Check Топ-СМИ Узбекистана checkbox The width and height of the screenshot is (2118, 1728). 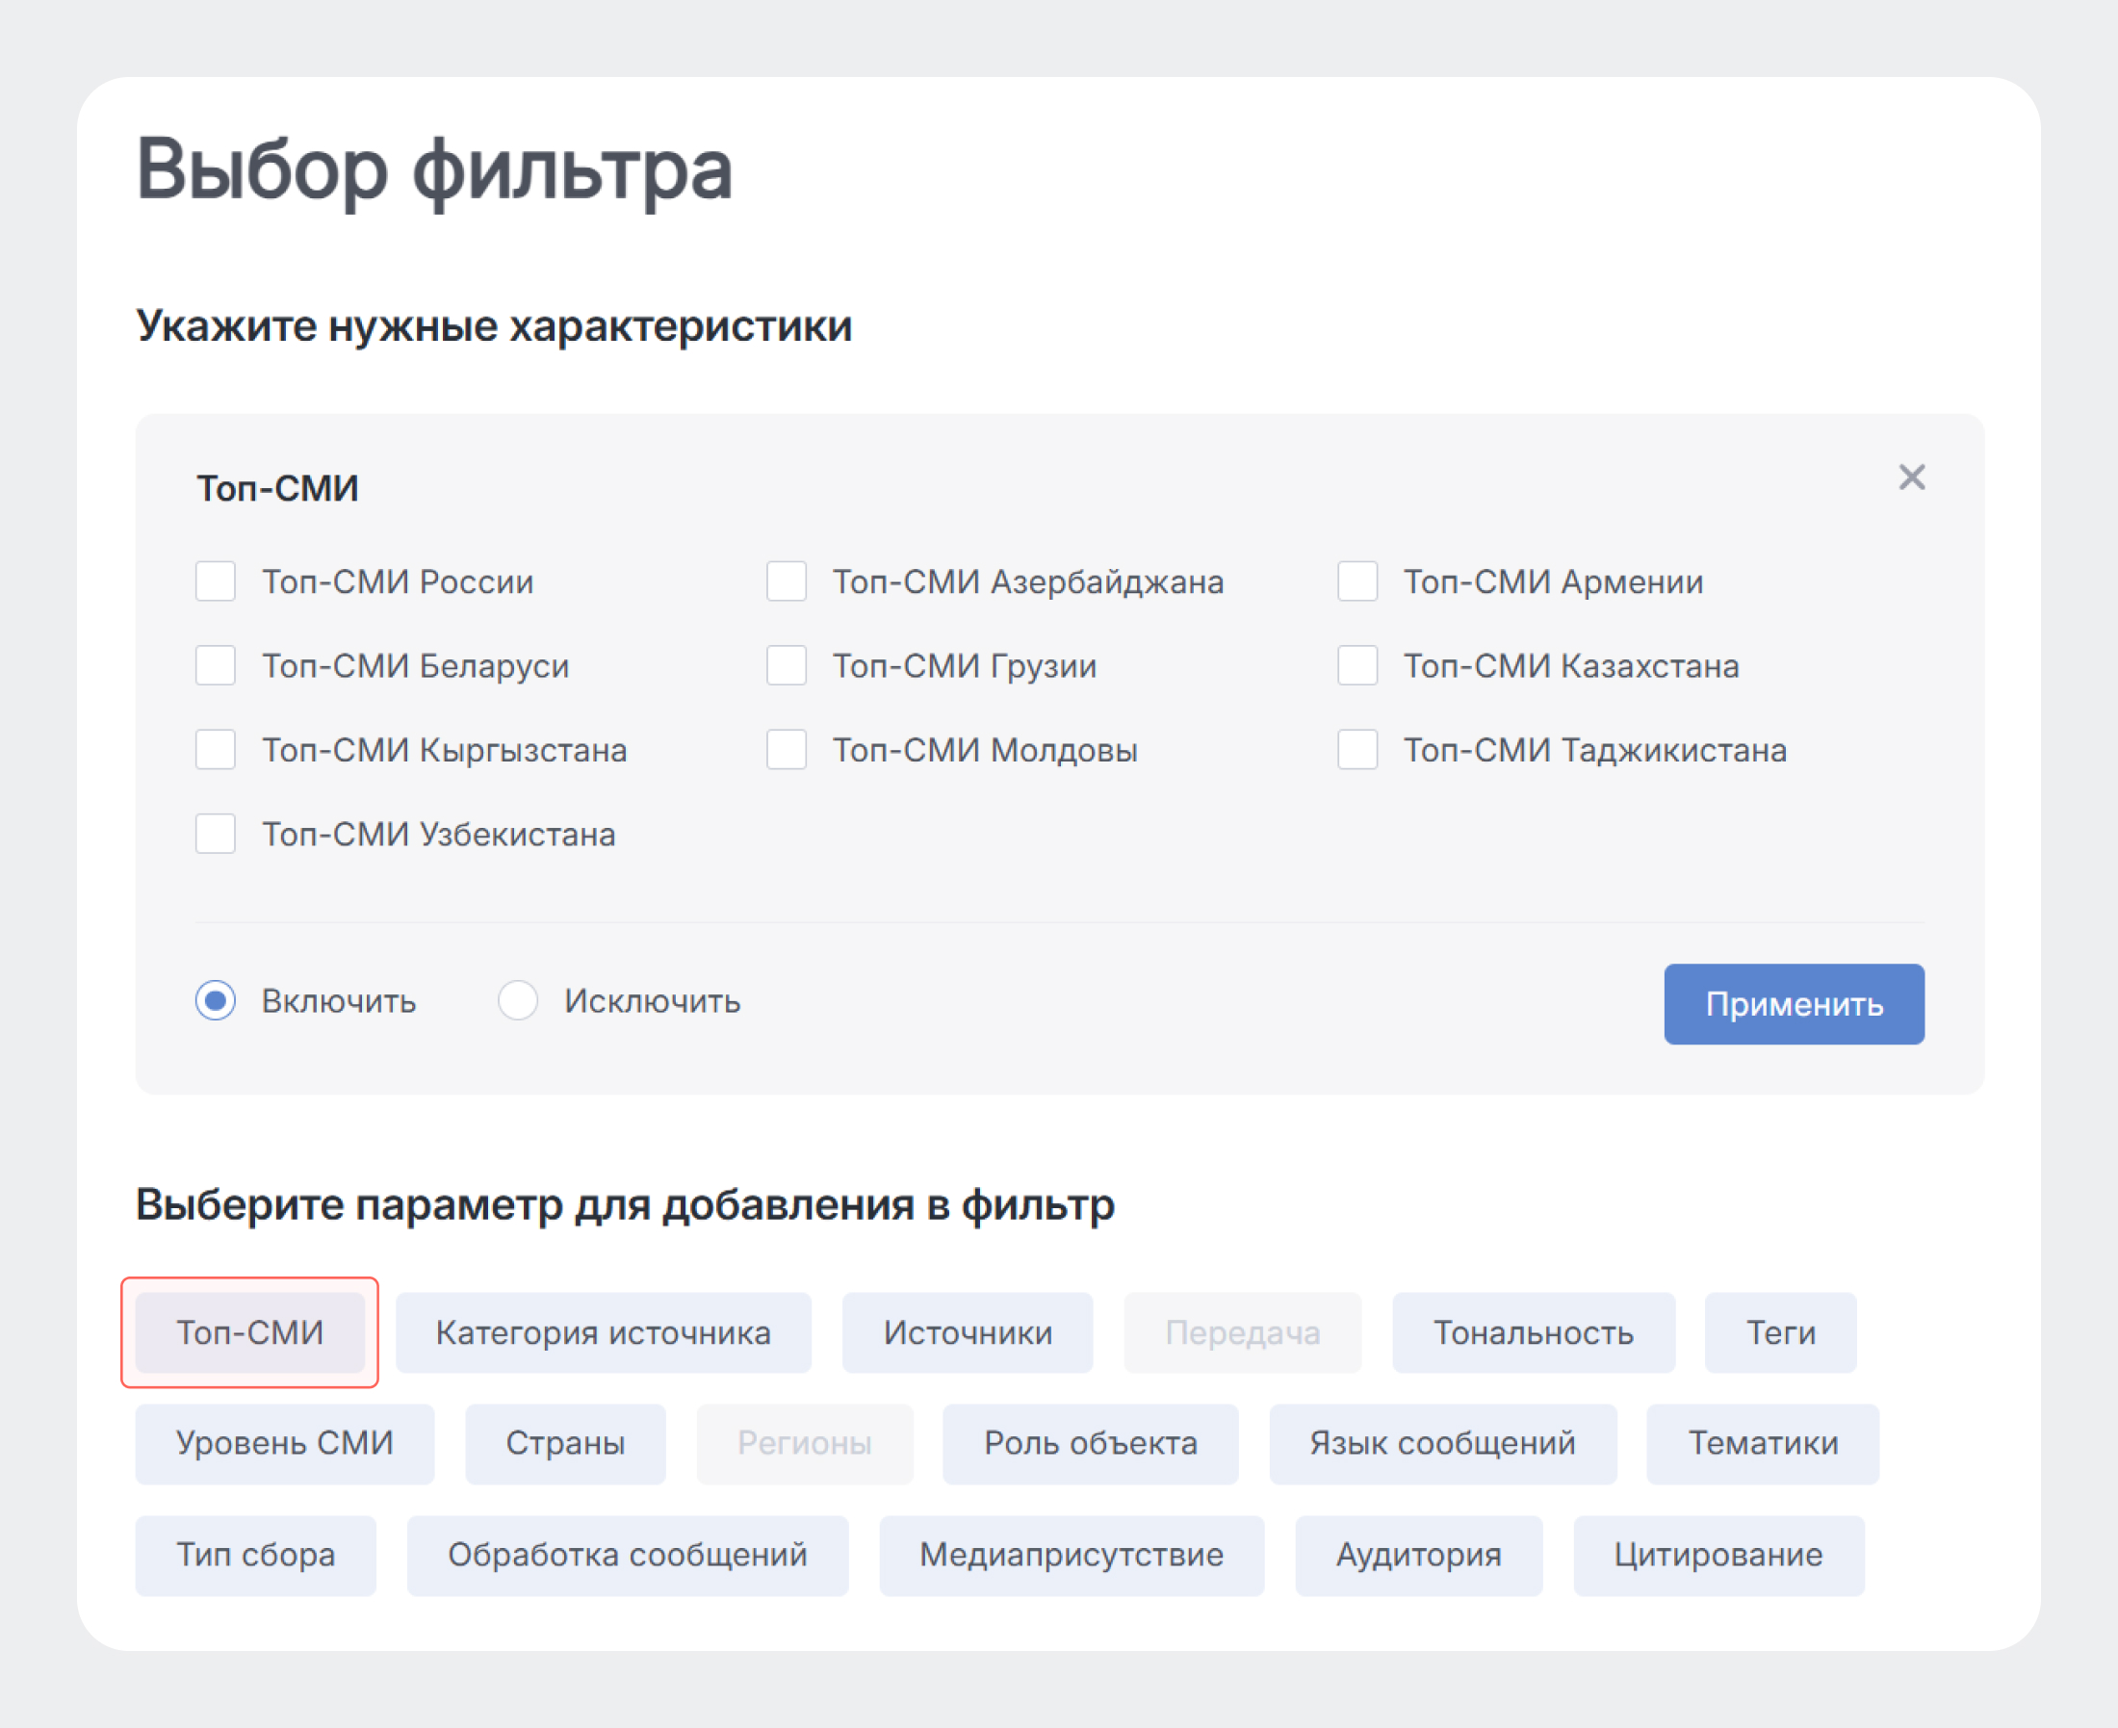click(215, 834)
